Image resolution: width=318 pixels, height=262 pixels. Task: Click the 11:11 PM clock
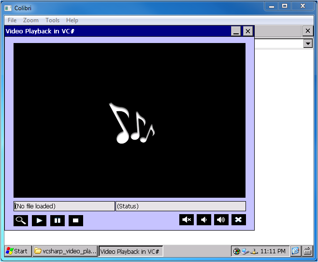(273, 251)
